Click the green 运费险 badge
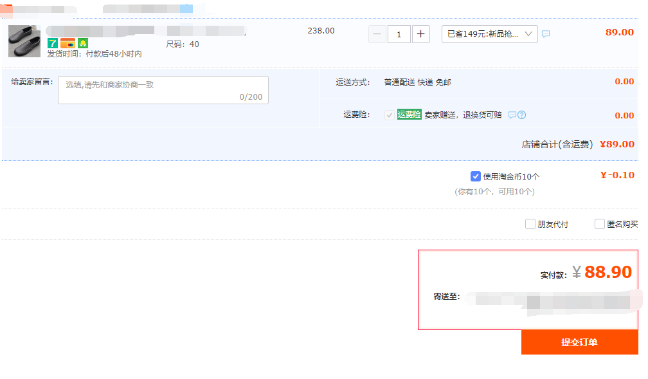This screenshot has height=379, width=648. click(409, 115)
